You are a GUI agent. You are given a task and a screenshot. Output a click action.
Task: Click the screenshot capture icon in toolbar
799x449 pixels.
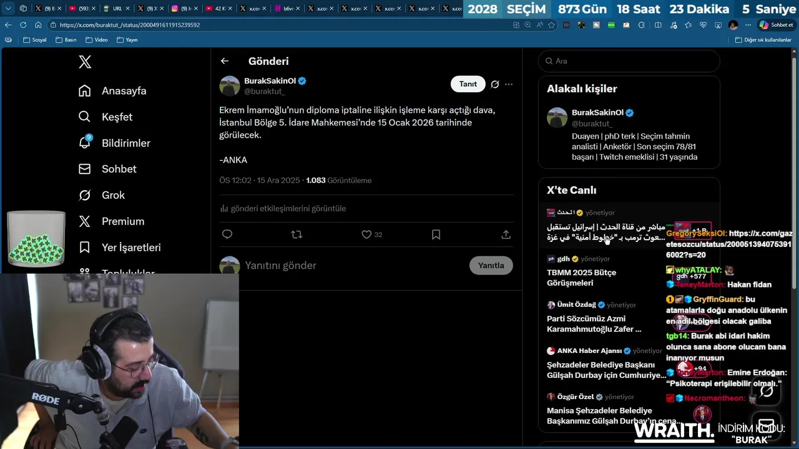[x=718, y=25]
